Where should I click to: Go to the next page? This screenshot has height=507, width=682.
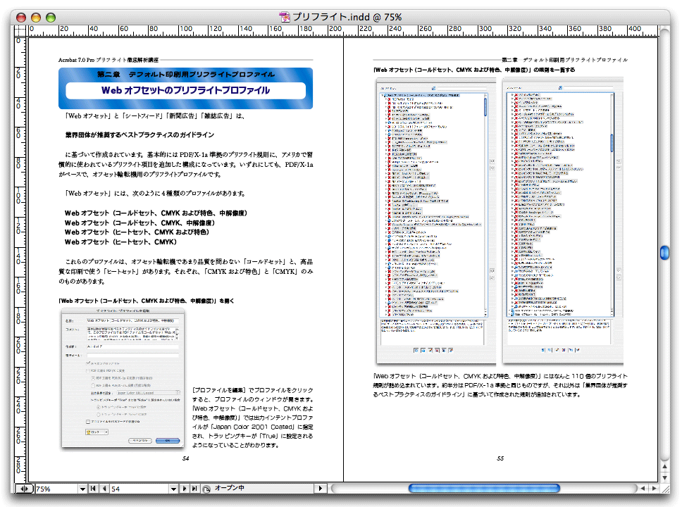click(185, 489)
